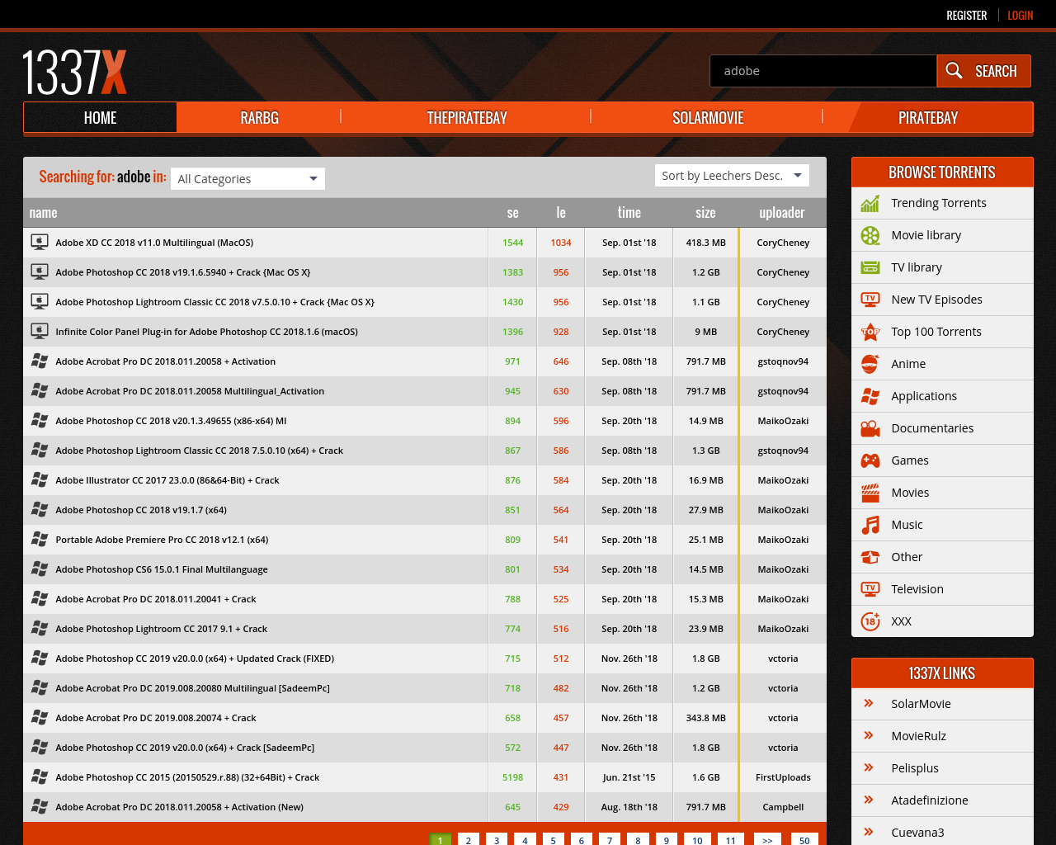Viewport: 1056px width, 845px height.
Task: Open uploader Campbell profile
Action: [783, 807]
